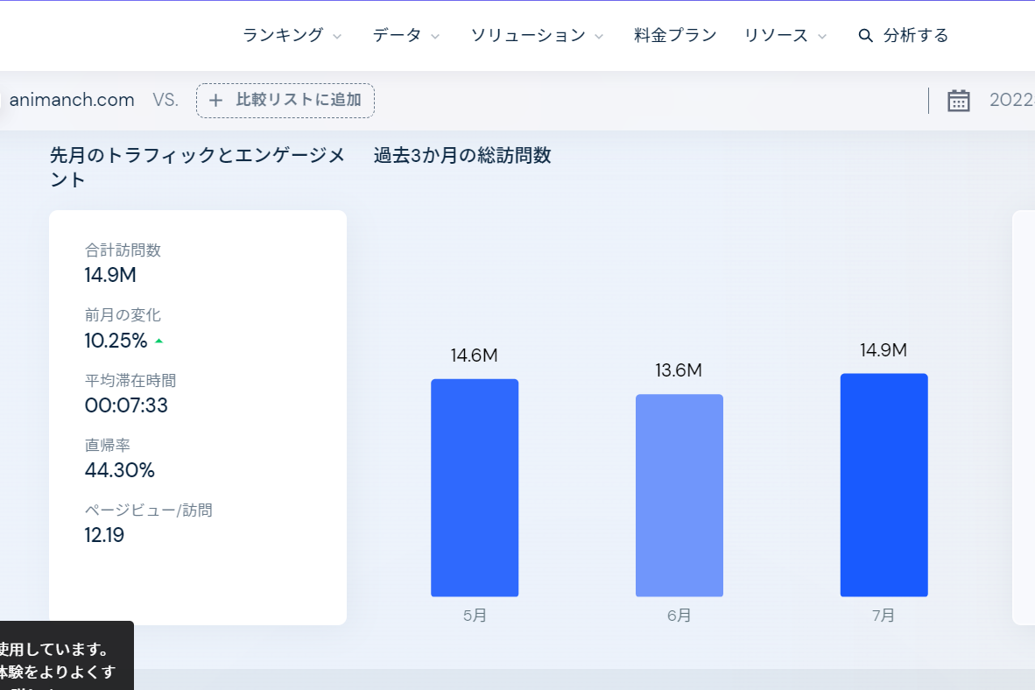The height and width of the screenshot is (690, 1035).
Task: Click the green up arrow beside 10.25%
Action: coord(158,341)
